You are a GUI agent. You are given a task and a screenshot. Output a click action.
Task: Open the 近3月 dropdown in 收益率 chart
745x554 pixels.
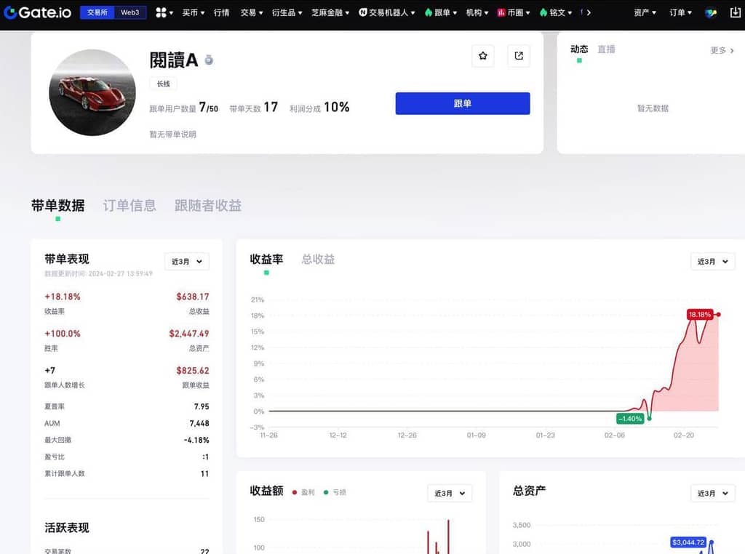coord(712,262)
